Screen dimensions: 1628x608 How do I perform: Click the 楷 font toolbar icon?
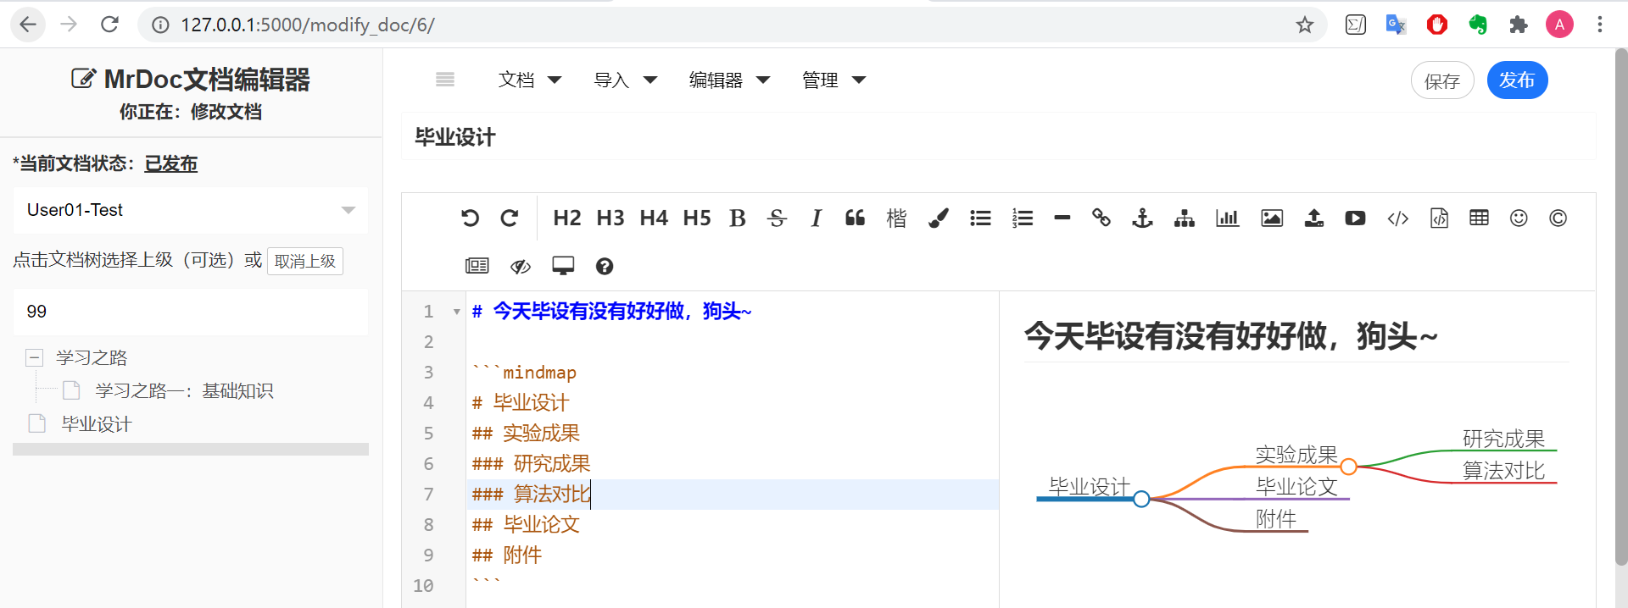(896, 218)
